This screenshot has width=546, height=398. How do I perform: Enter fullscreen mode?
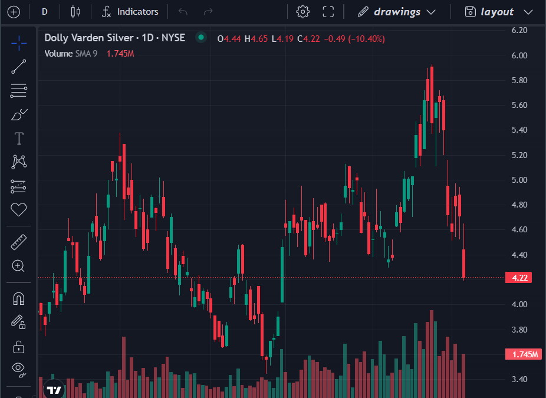(328, 12)
